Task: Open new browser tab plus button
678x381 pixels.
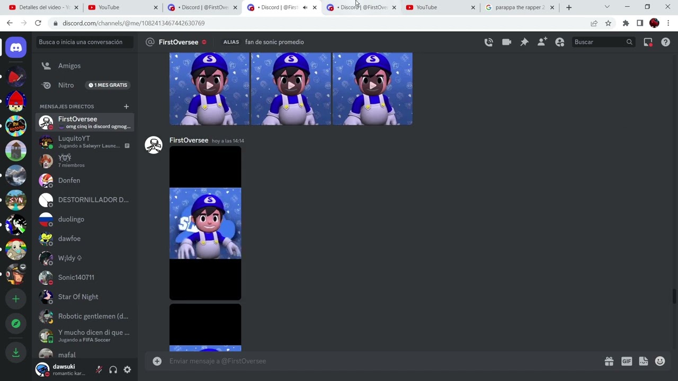Action: [569, 7]
